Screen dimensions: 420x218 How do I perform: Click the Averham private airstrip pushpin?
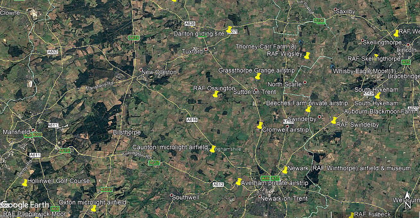coord(239,182)
